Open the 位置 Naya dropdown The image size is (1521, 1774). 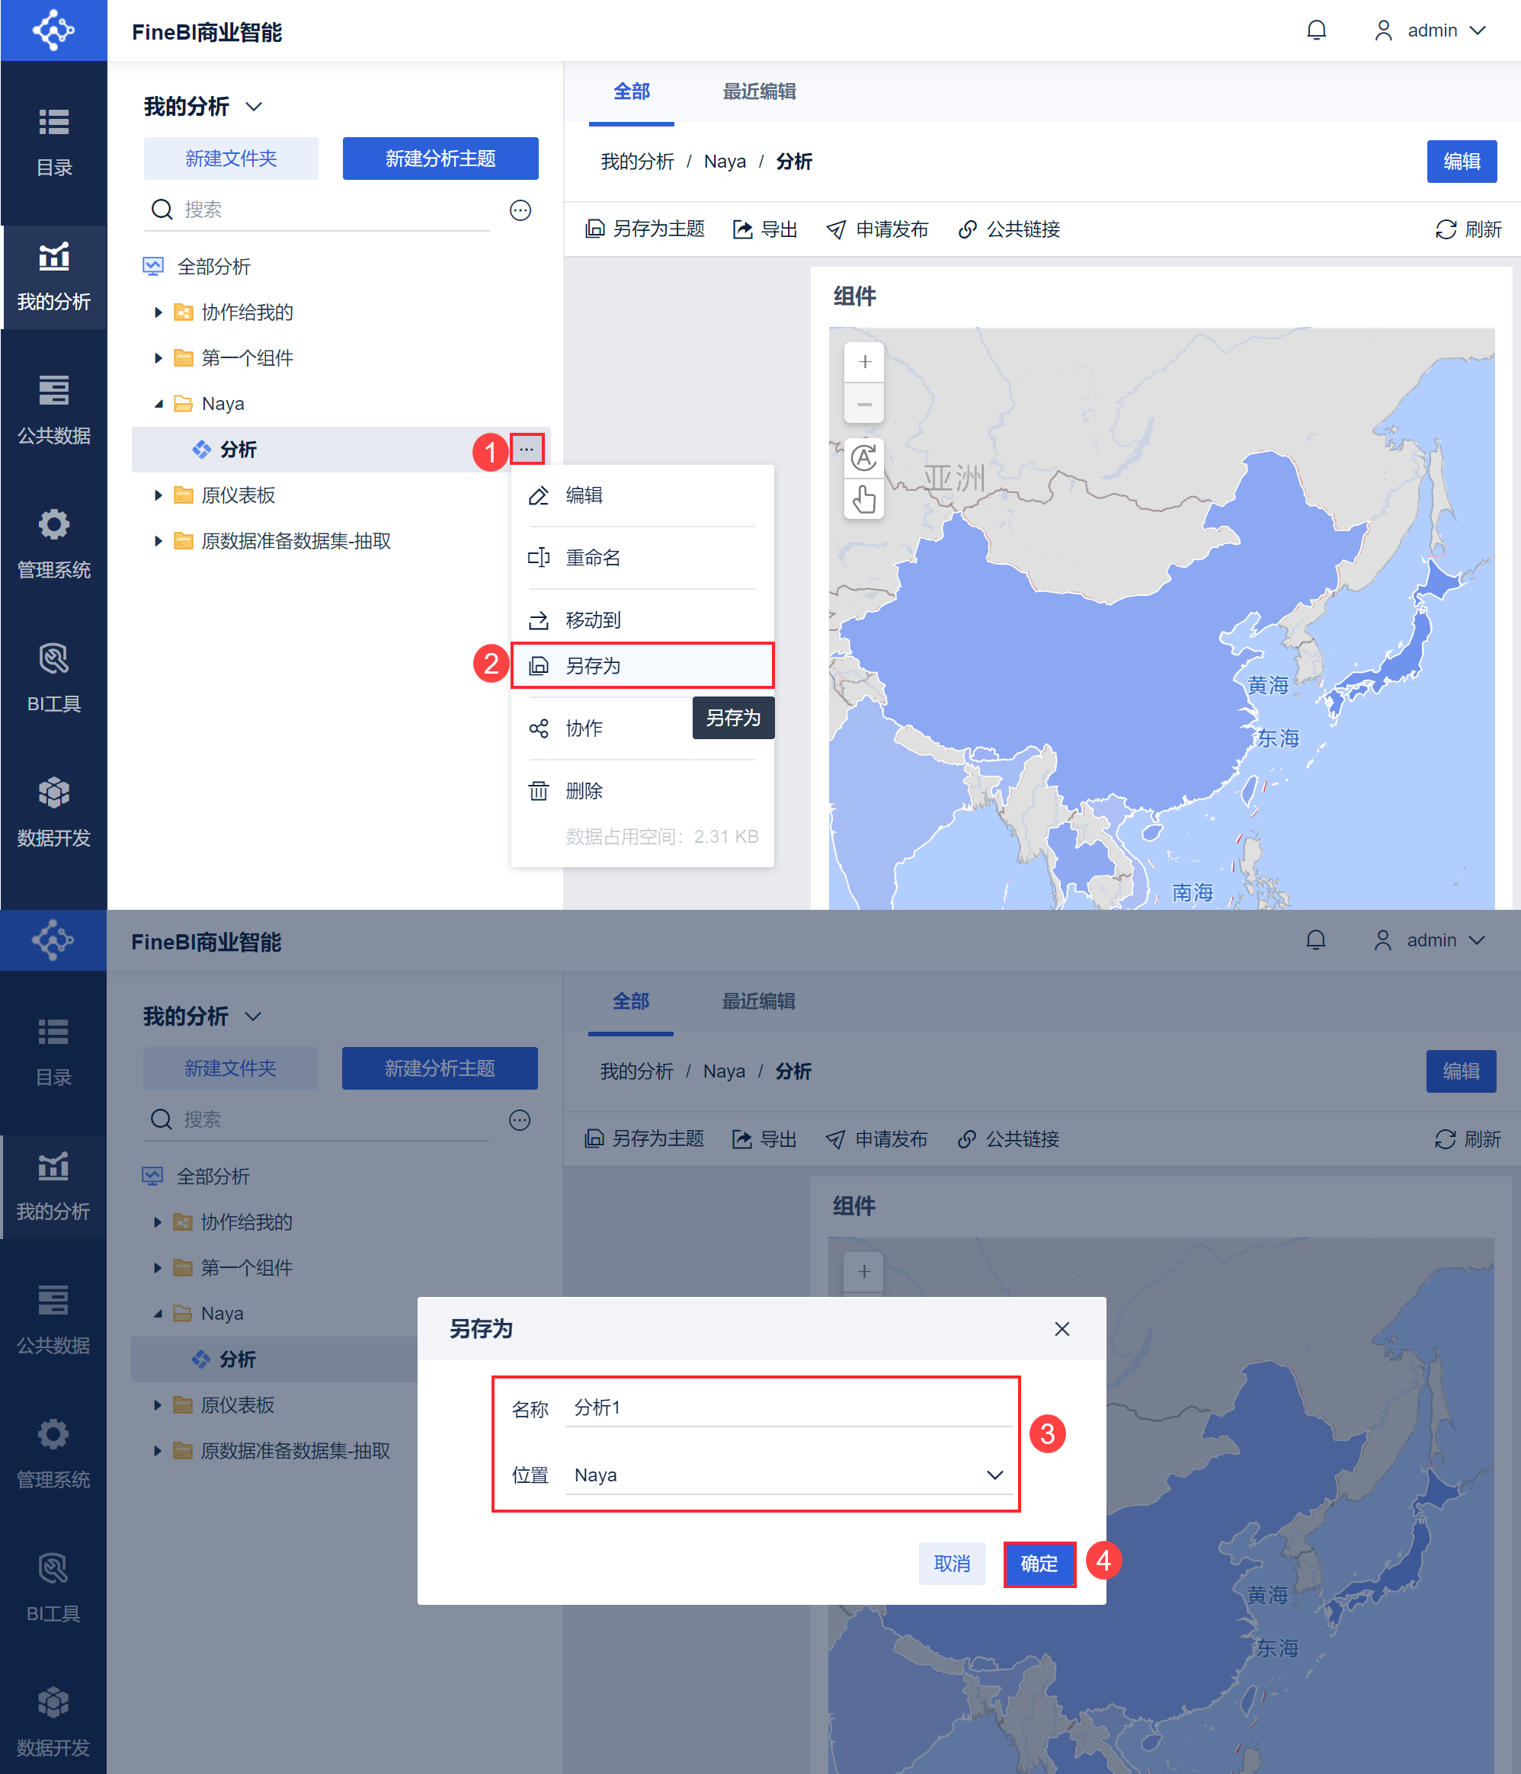coord(787,1475)
